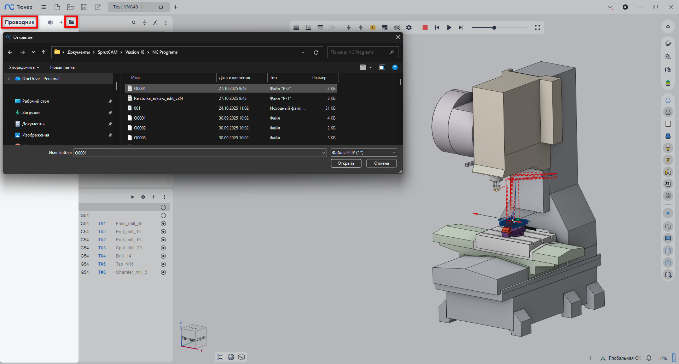Refresh the NC Programs folder listing
Viewport: 679px width, 364px height.
point(316,53)
